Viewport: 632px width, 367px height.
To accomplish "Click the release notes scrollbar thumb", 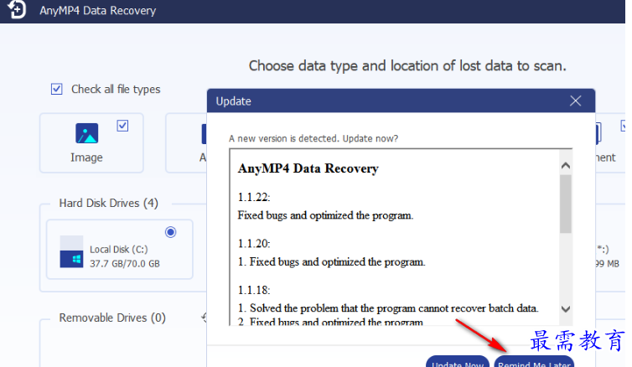I will tap(566, 204).
